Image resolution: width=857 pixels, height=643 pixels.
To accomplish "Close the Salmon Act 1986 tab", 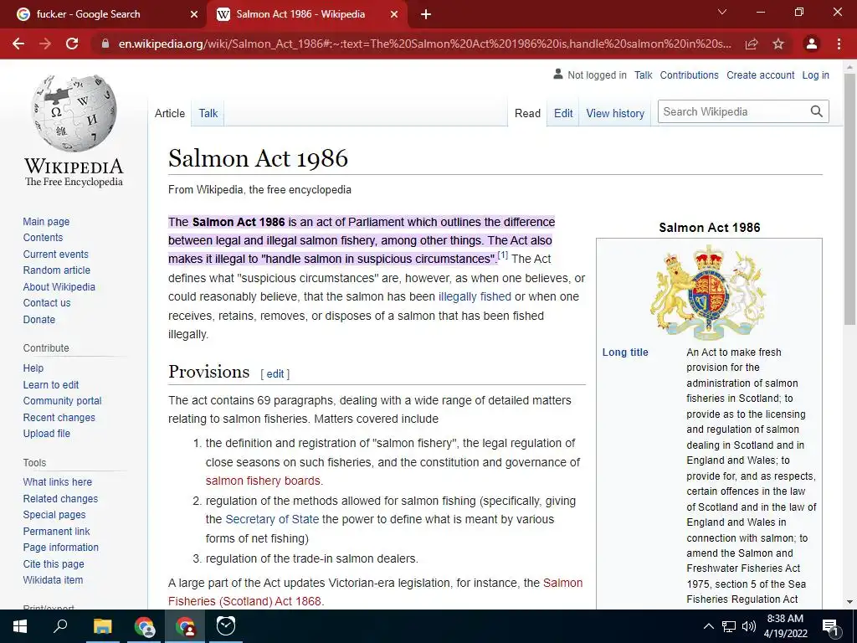I will click(x=394, y=14).
